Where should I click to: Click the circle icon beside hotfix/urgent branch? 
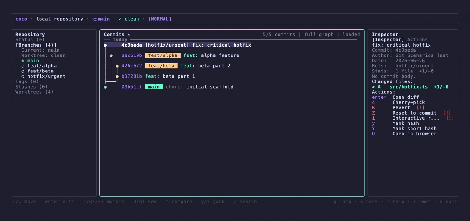point(23,76)
